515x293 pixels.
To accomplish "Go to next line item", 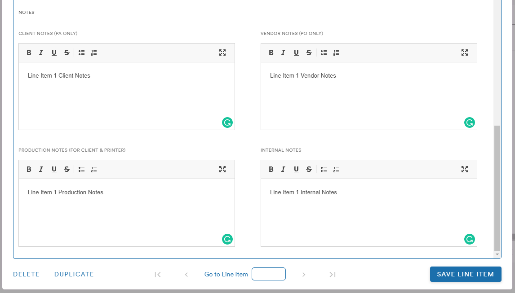I will [304, 275].
